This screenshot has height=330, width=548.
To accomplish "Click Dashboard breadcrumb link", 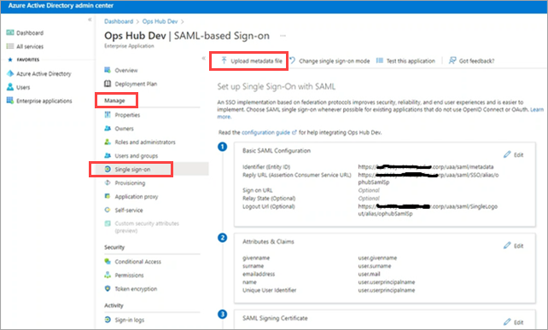I will coord(119,21).
